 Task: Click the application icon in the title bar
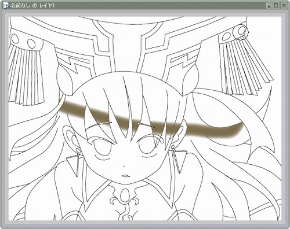(x=6, y=6)
